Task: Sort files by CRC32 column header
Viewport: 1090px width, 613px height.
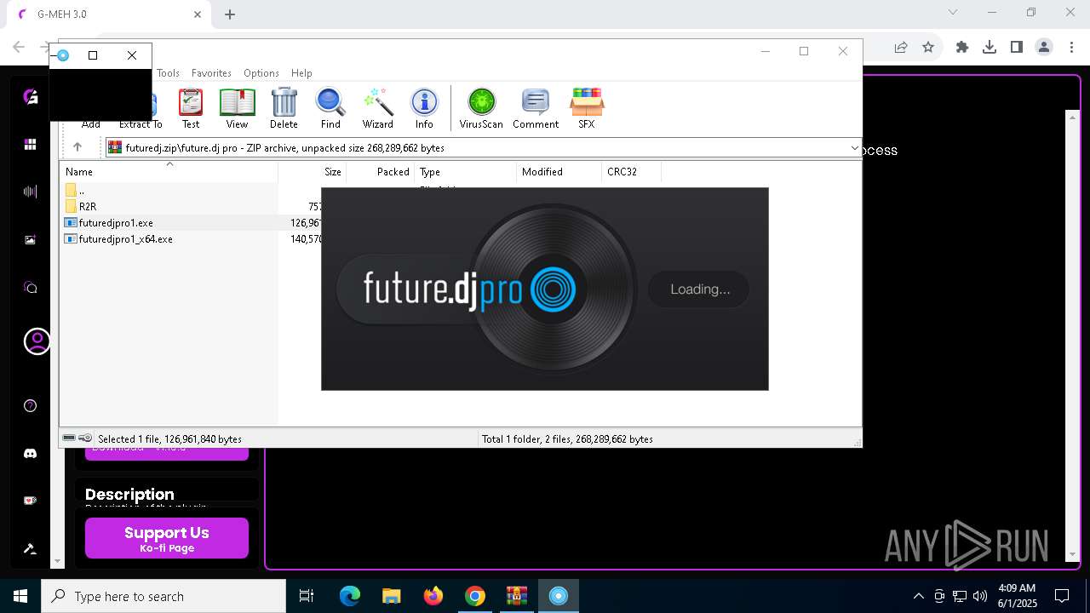Action: pyautogui.click(x=631, y=172)
